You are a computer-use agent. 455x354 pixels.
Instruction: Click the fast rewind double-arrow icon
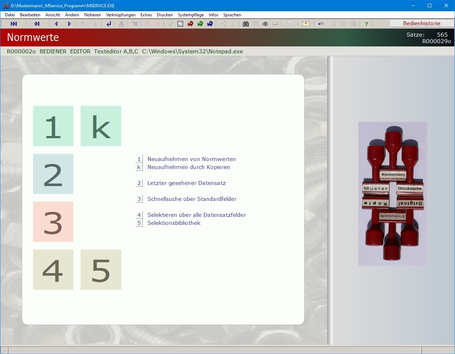(37, 24)
